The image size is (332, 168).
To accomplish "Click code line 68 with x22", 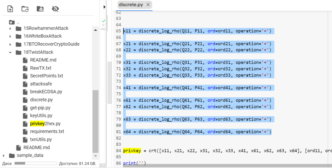I will pos(197,50).
